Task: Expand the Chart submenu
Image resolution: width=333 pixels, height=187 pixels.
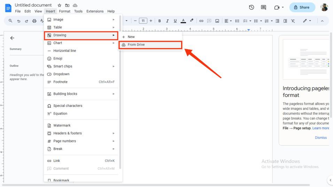Action: click(x=81, y=43)
